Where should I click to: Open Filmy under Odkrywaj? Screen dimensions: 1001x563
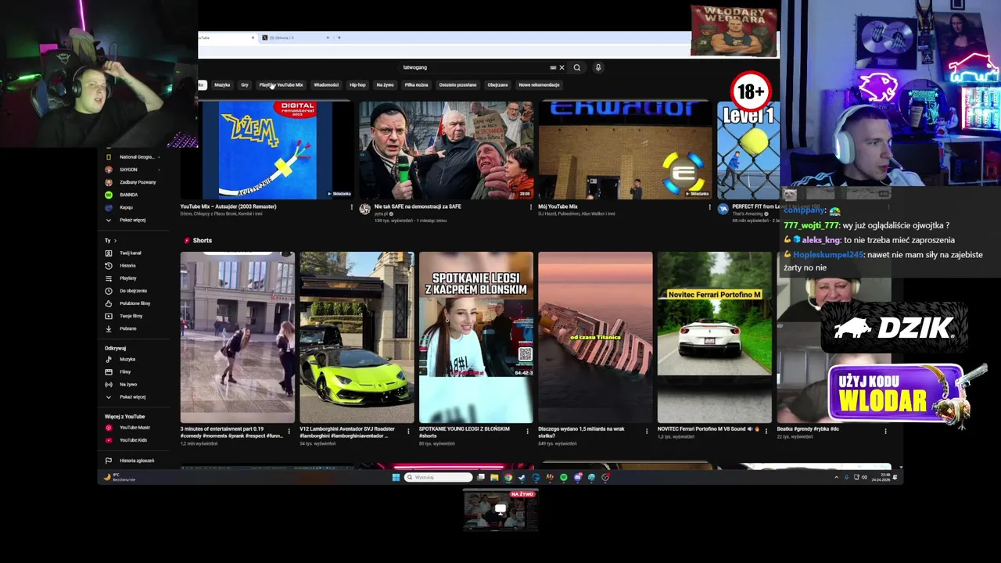[x=125, y=371]
